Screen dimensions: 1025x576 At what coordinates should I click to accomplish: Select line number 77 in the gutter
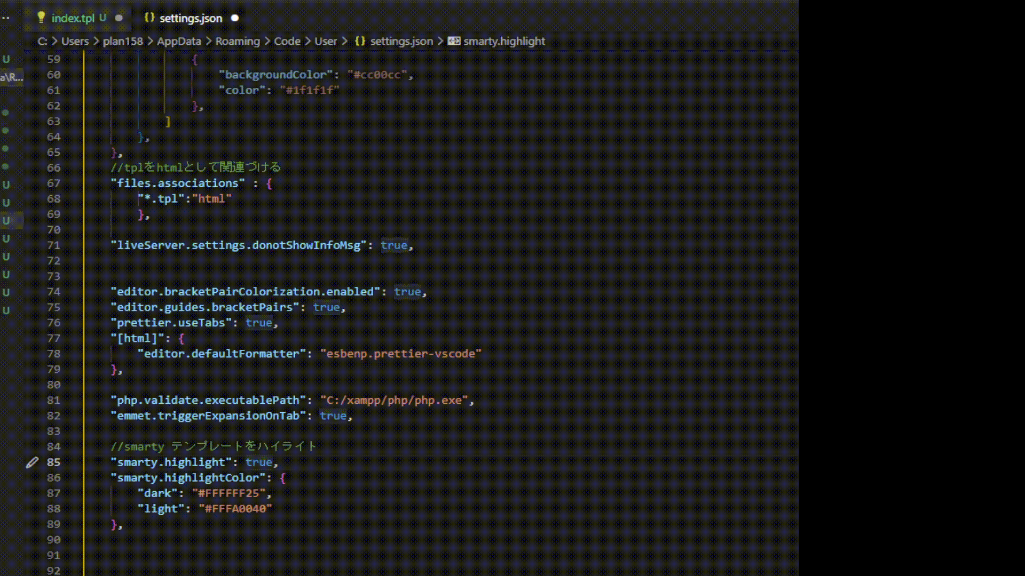coord(54,338)
